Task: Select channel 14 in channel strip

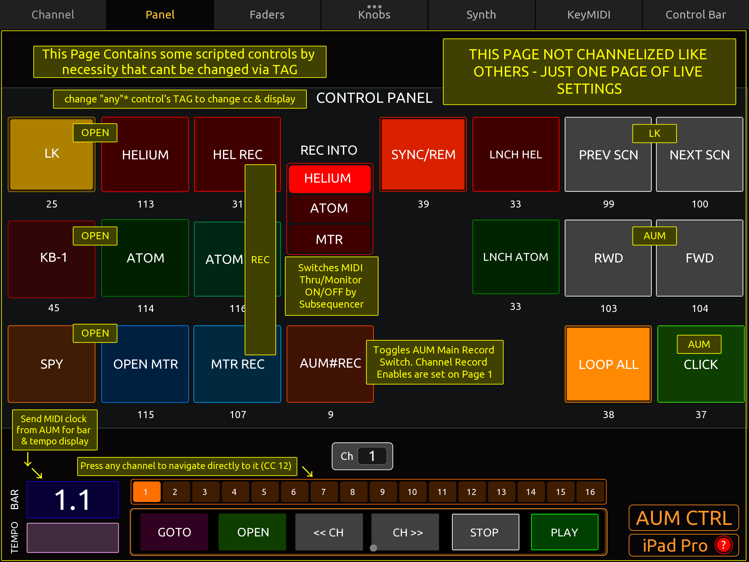Action: pyautogui.click(x=531, y=492)
